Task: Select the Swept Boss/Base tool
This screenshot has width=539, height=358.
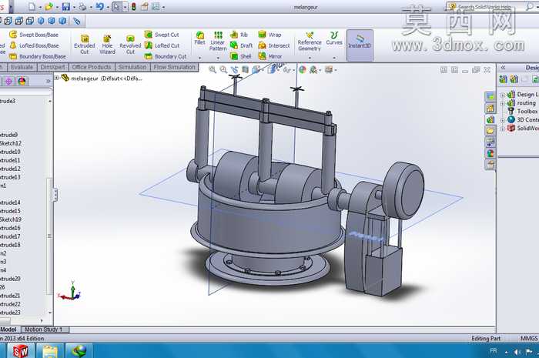Action: 34,35
